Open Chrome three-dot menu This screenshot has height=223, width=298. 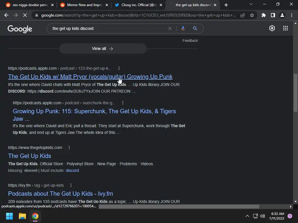292,15
